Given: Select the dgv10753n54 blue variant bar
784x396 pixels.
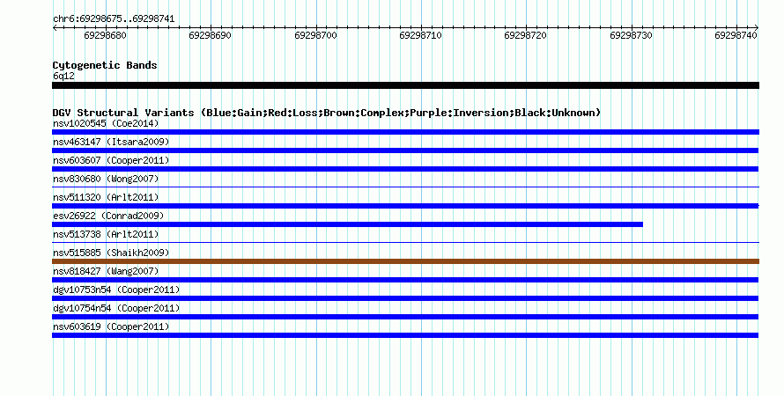Looking at the screenshot, I should [x=405, y=298].
